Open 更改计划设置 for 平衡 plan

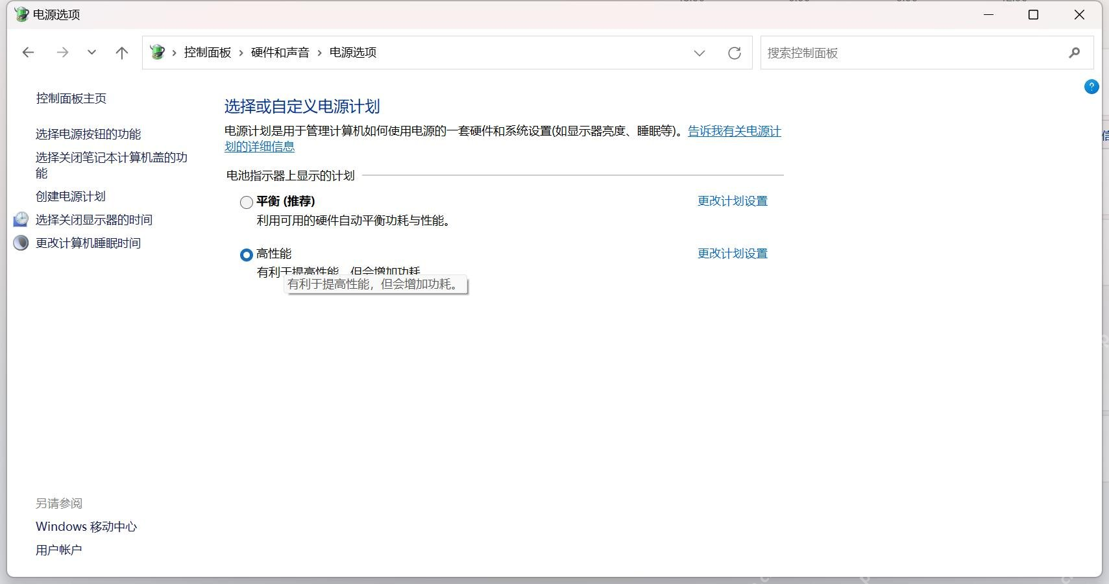point(732,201)
